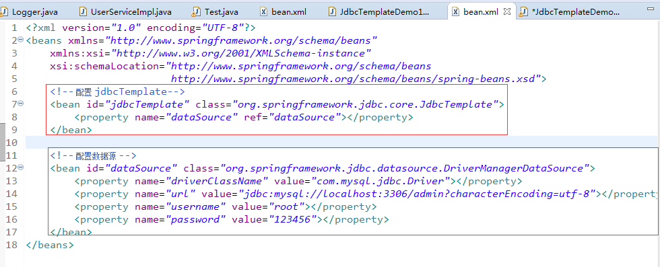This screenshot has width=660, height=267.
Task: Click the xmlns beans schema URL on line 2
Action: [241, 41]
